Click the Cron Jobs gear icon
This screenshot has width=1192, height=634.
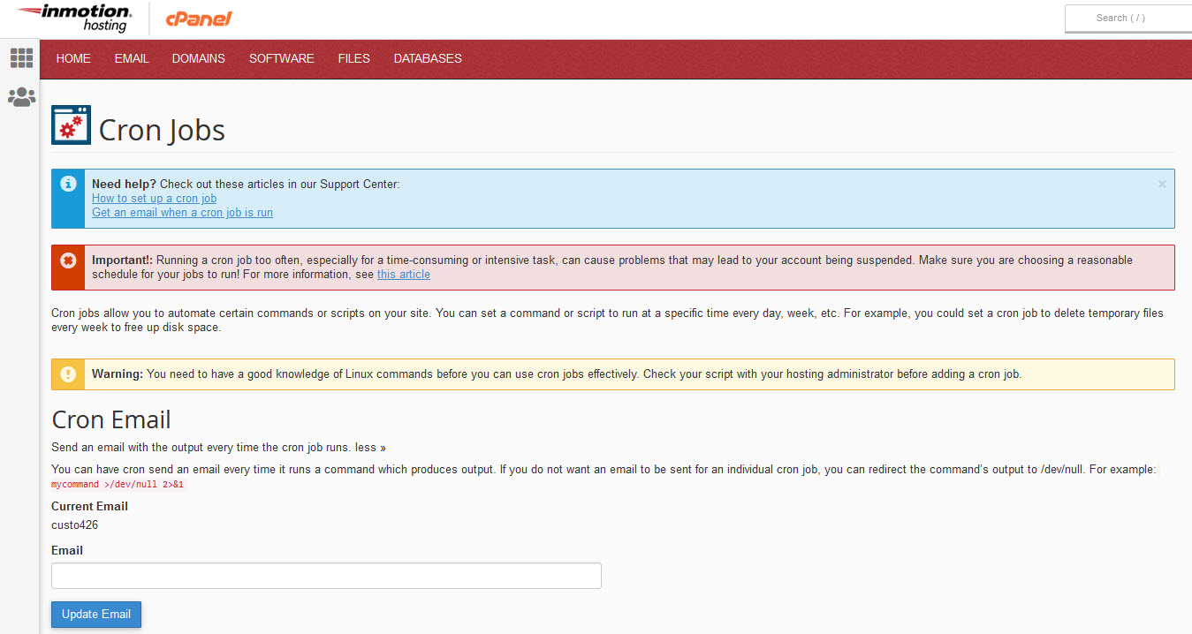click(x=71, y=125)
